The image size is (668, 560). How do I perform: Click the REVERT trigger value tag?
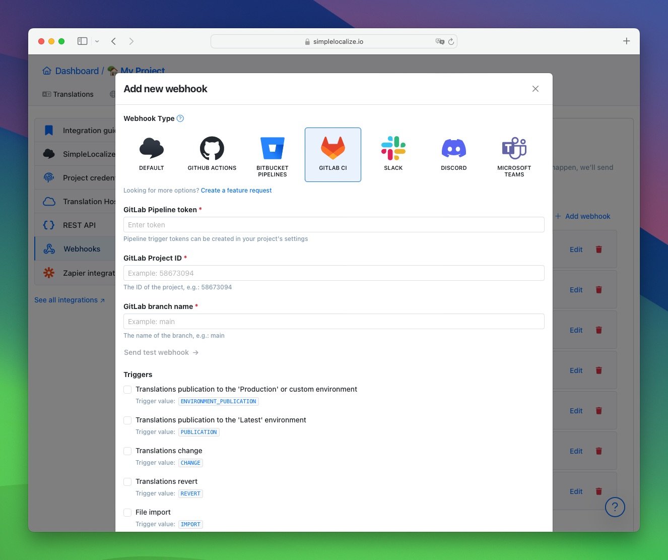[x=190, y=493]
